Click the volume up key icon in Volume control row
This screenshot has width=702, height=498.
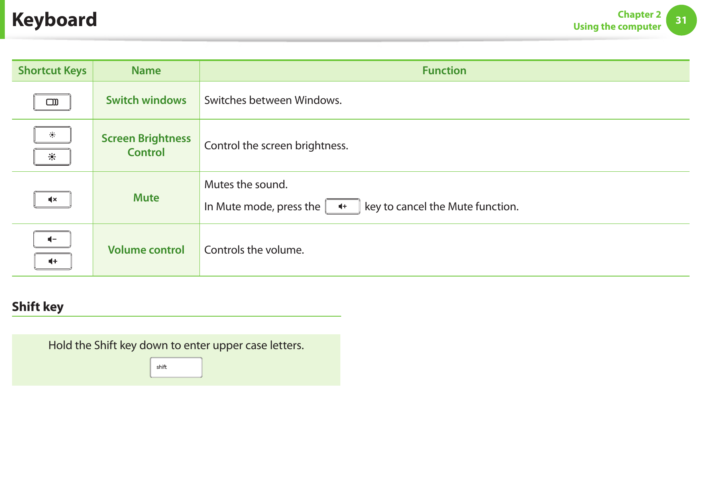click(x=53, y=261)
